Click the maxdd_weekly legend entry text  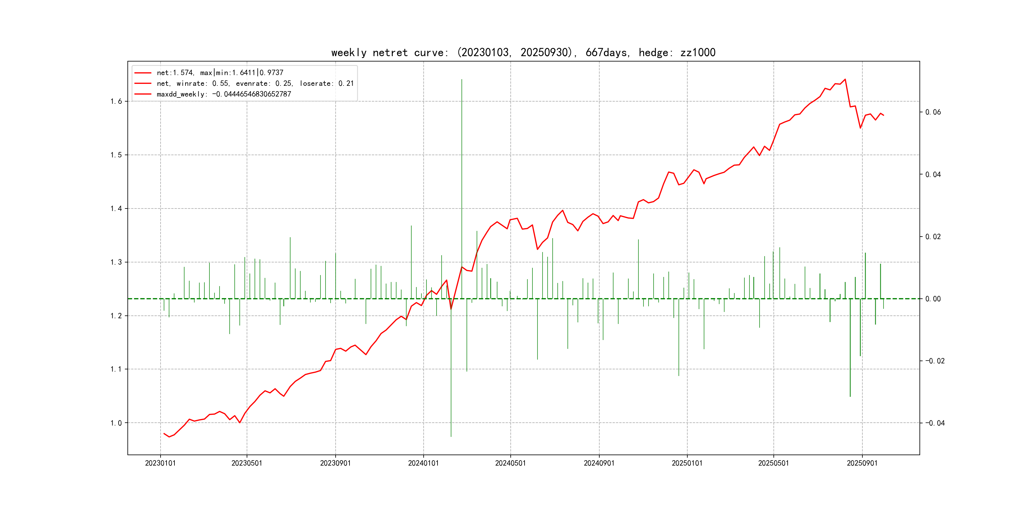tap(224, 94)
